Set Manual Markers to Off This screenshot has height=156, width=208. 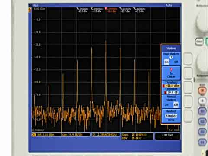[x=176, y=105]
